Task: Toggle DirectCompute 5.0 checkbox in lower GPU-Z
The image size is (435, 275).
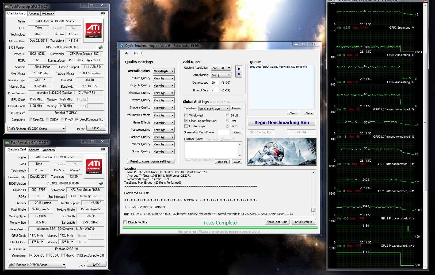Action: 78,255
